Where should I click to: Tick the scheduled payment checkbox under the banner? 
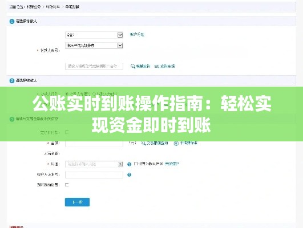[67, 132]
